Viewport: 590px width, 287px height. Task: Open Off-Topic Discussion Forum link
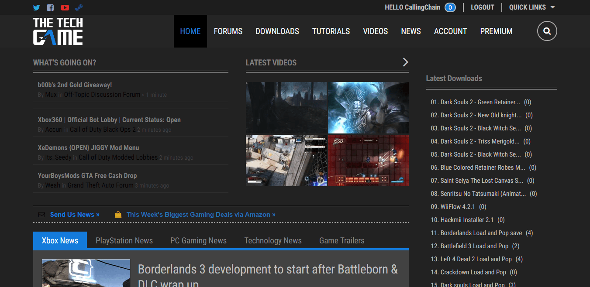coord(102,95)
